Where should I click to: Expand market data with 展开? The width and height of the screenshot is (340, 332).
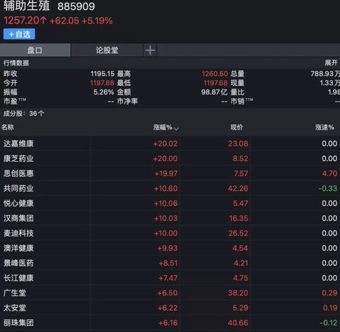[x=331, y=63]
